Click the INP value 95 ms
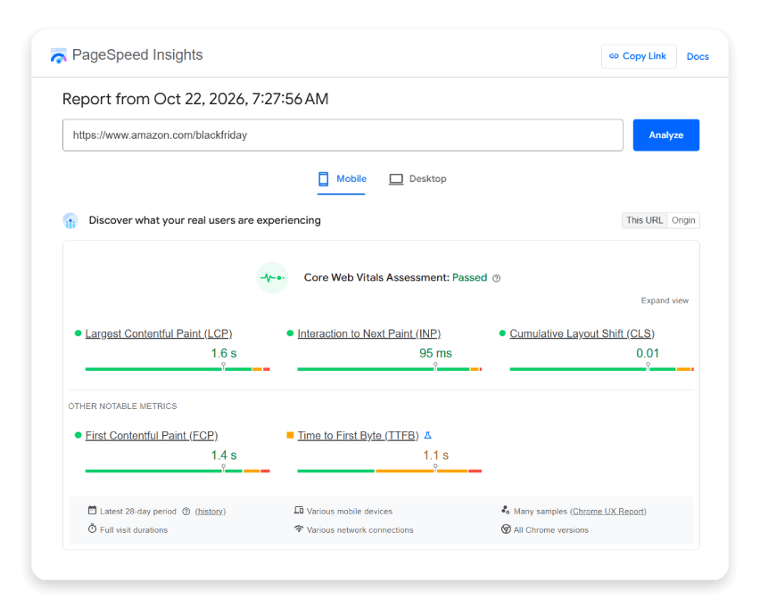 click(435, 354)
